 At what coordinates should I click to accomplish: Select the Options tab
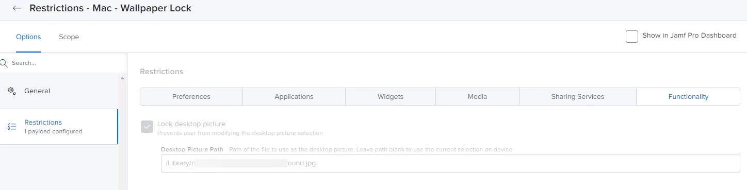[28, 37]
